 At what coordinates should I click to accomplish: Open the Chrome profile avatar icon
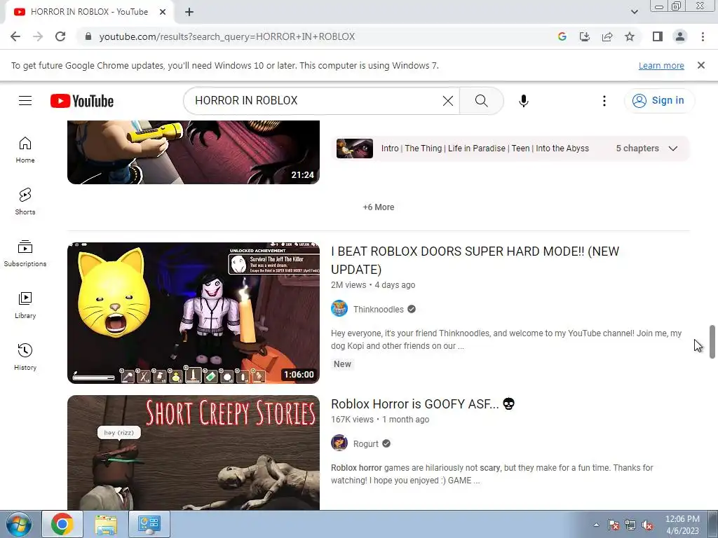(x=680, y=36)
